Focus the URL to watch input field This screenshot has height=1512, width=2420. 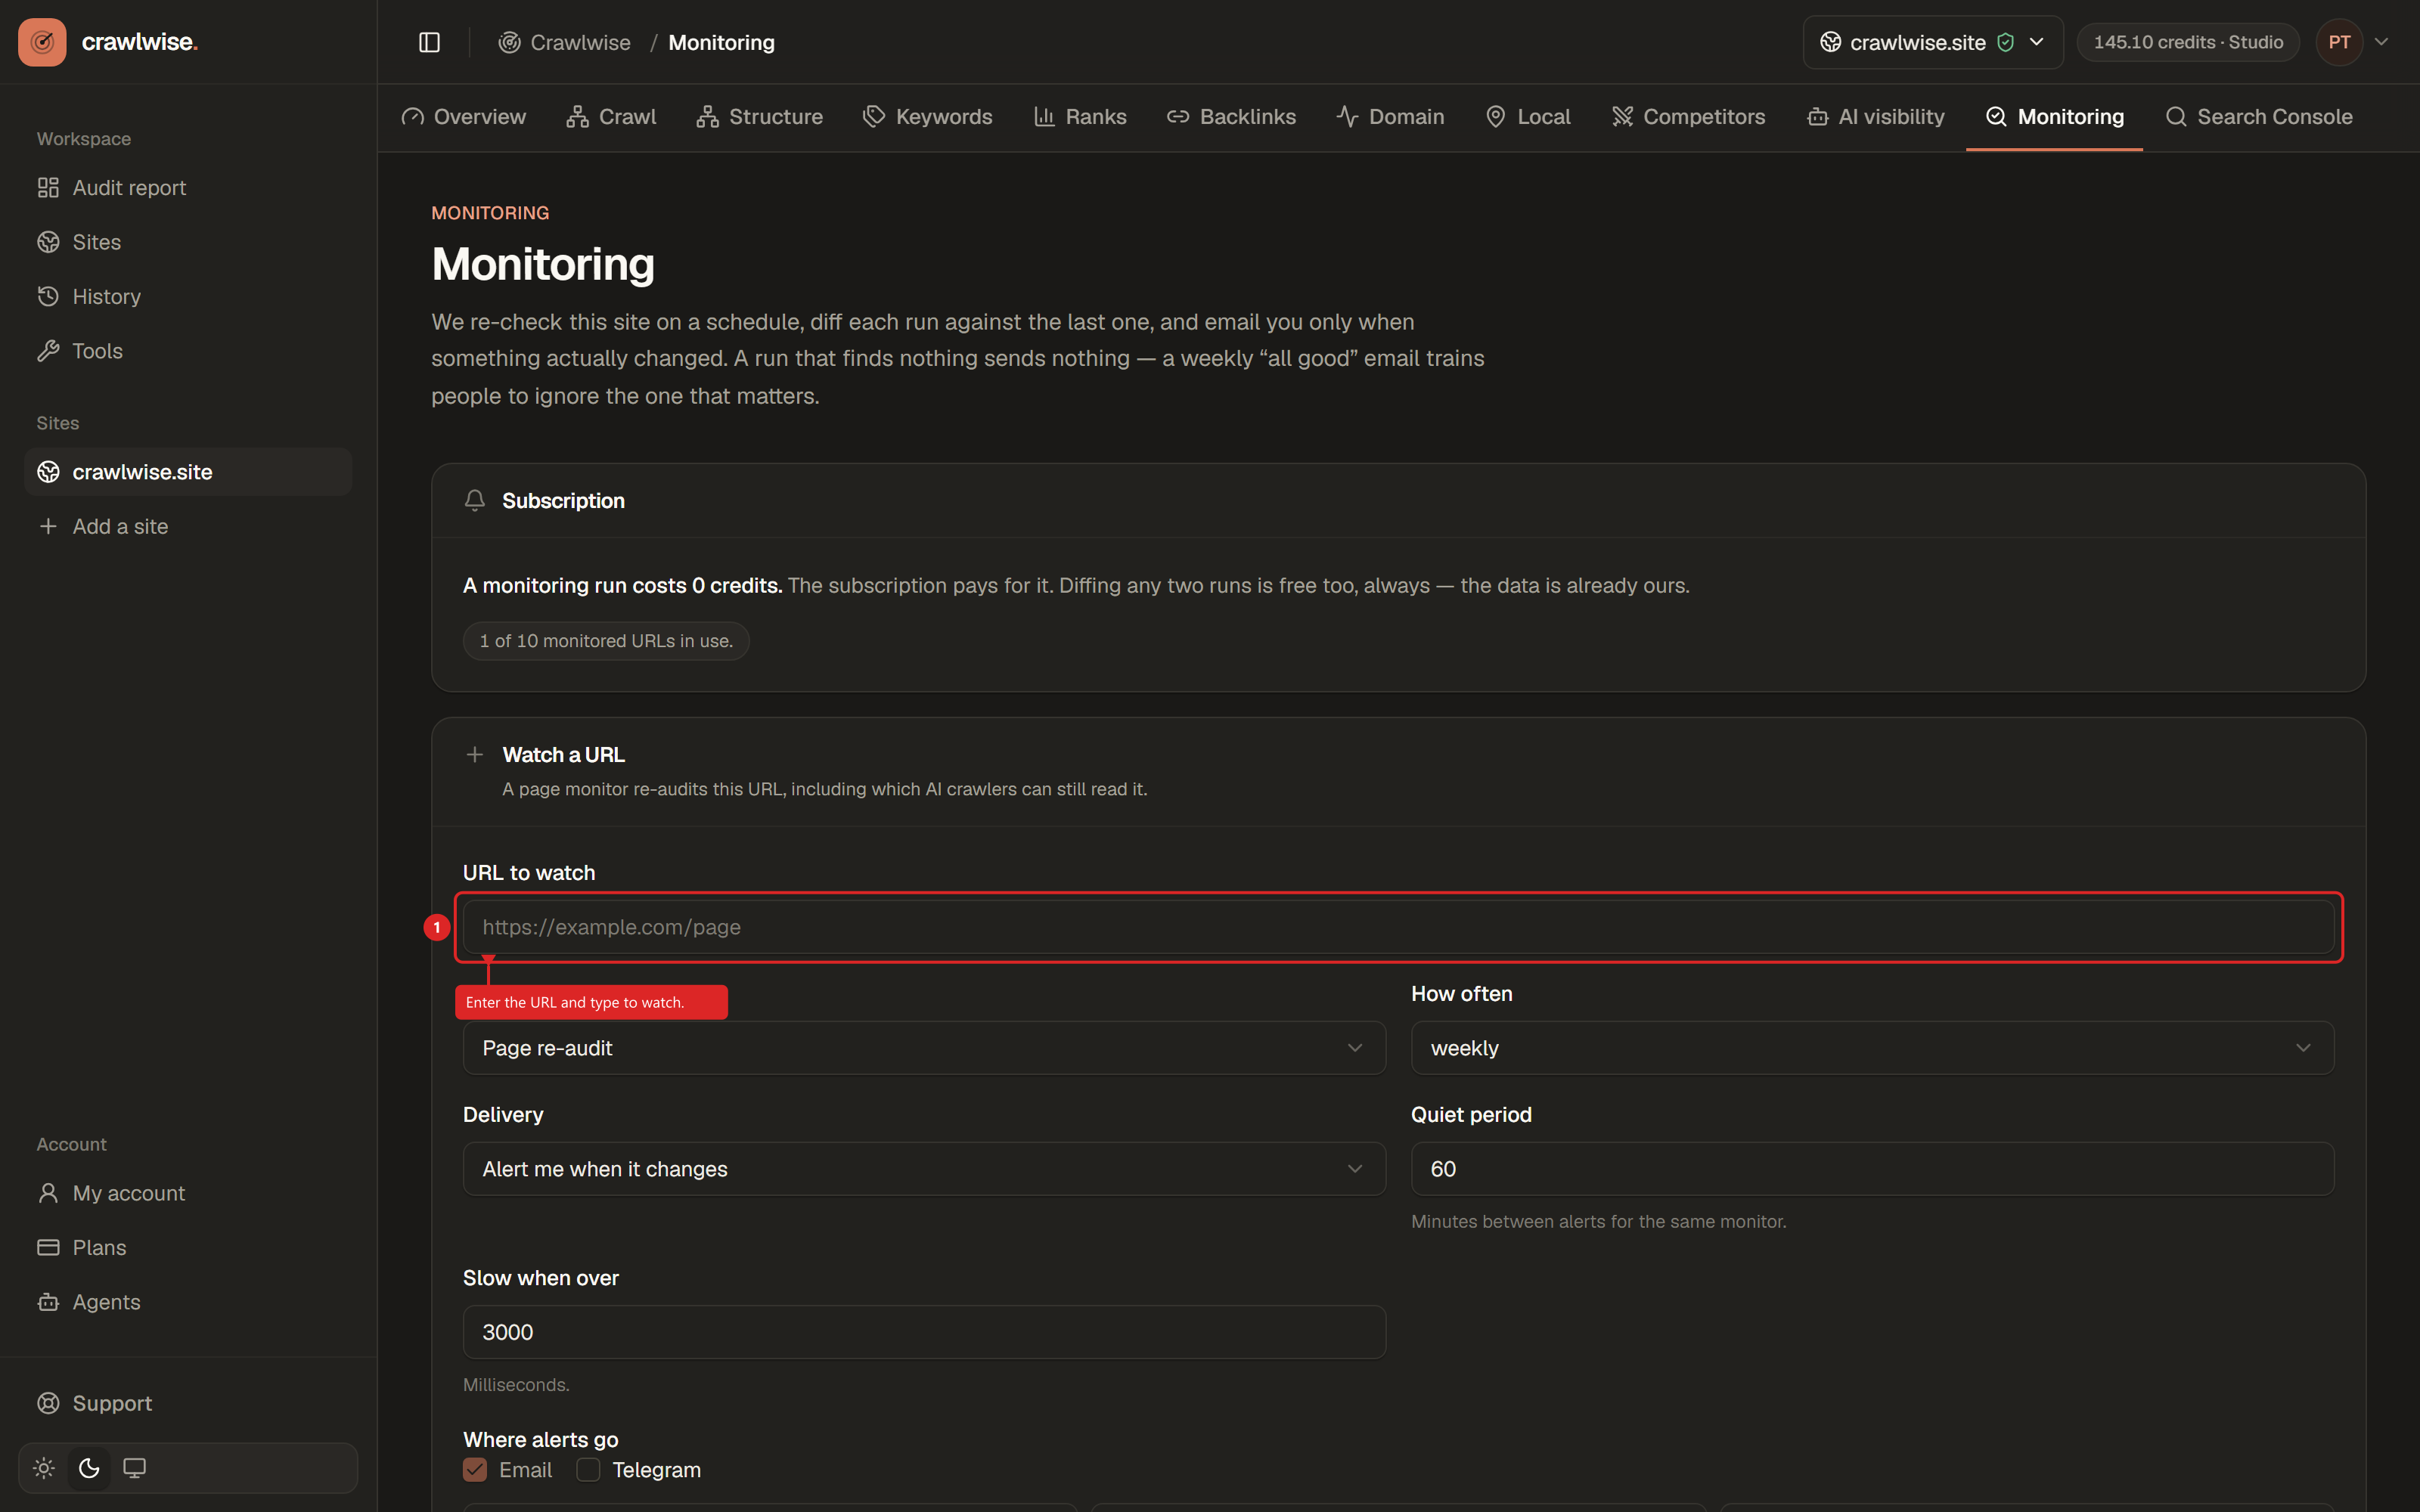(x=1398, y=927)
